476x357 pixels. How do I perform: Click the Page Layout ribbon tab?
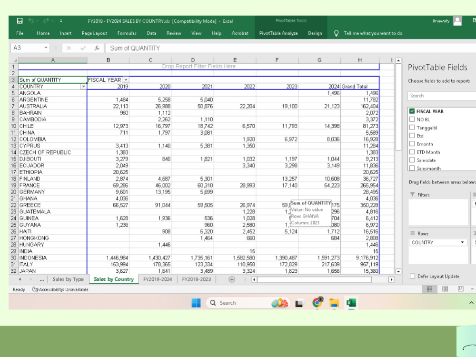[94, 33]
